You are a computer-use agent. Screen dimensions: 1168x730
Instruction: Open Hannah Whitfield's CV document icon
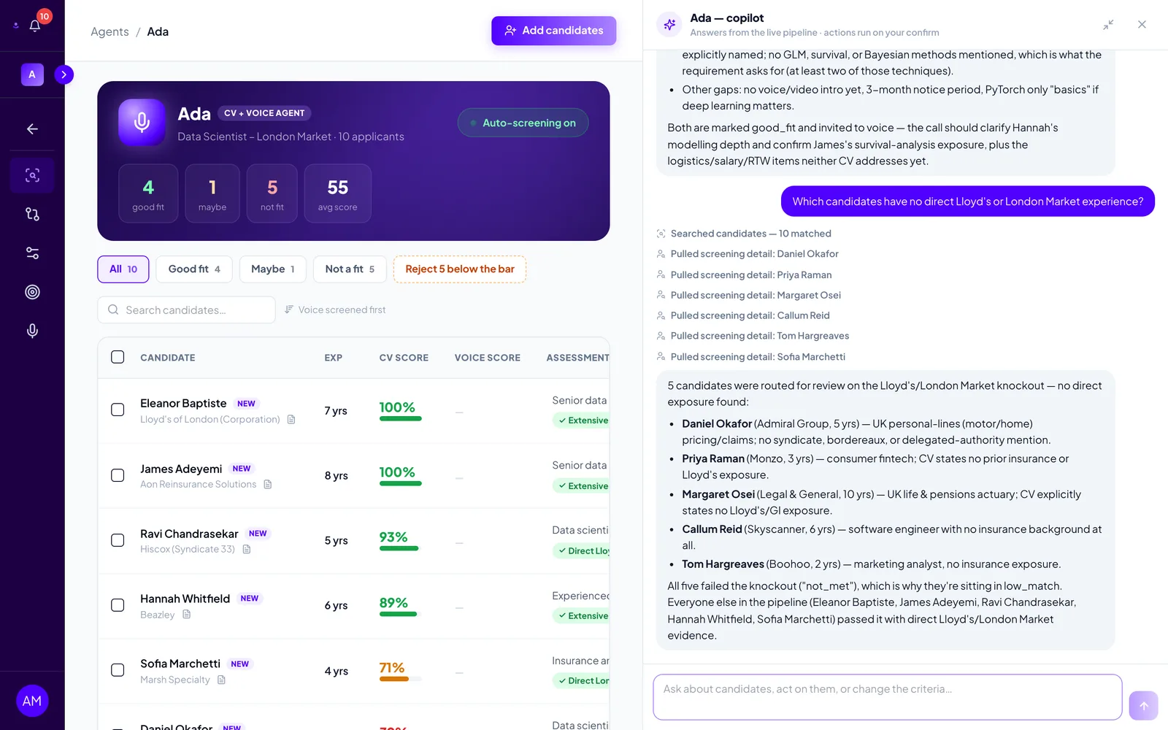[x=187, y=615]
